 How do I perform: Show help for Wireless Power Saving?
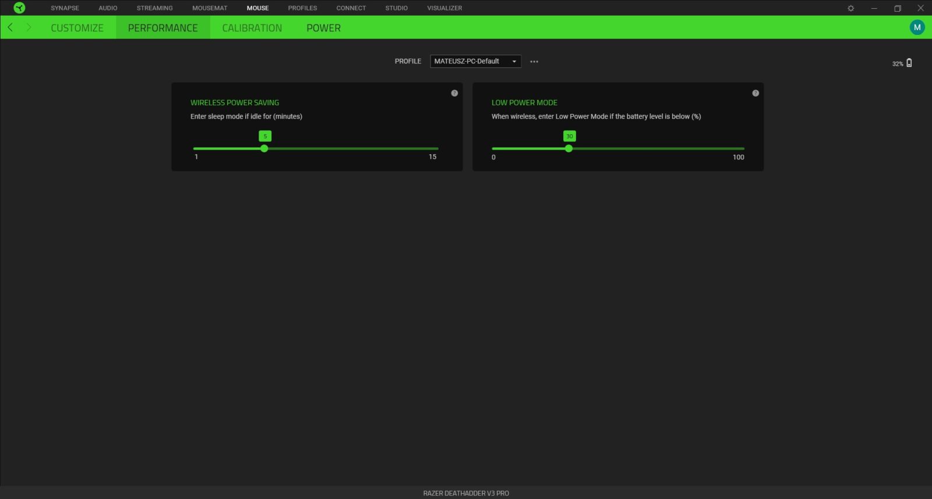pyautogui.click(x=454, y=93)
